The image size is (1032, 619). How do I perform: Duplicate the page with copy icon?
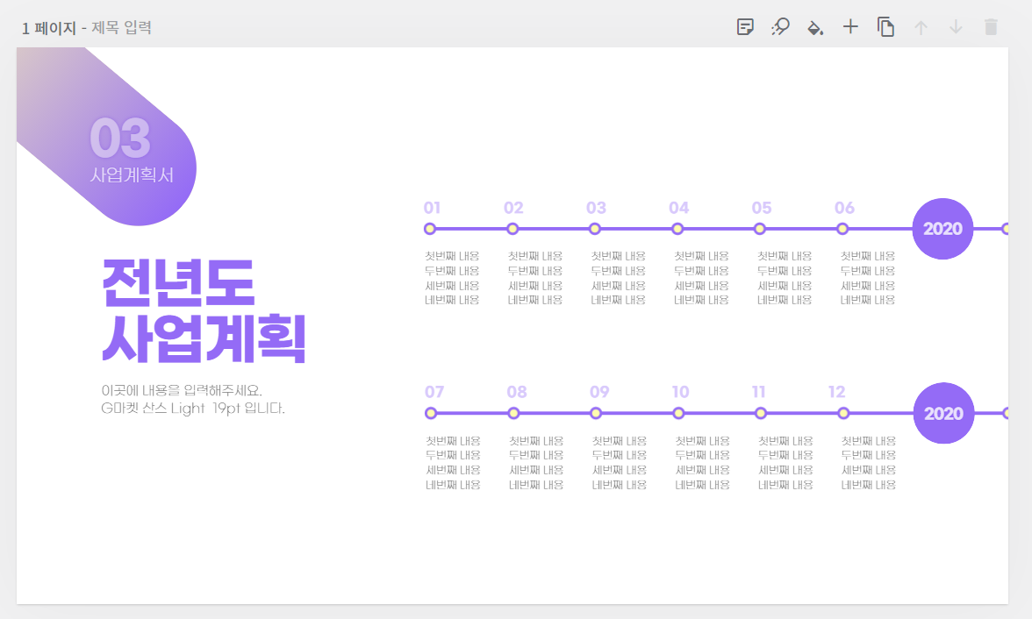tap(886, 27)
